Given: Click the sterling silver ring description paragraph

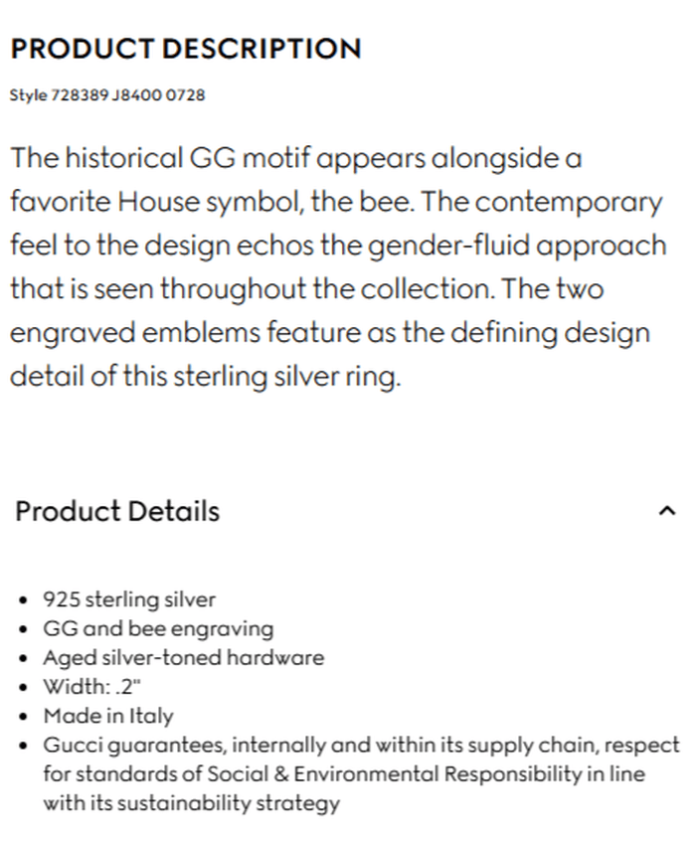Looking at the screenshot, I should [x=338, y=266].
